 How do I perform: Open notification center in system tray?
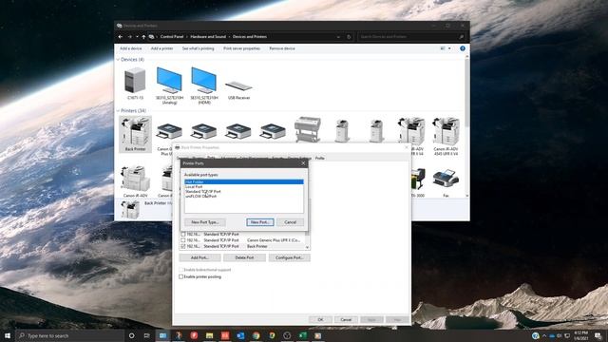[x=598, y=335]
